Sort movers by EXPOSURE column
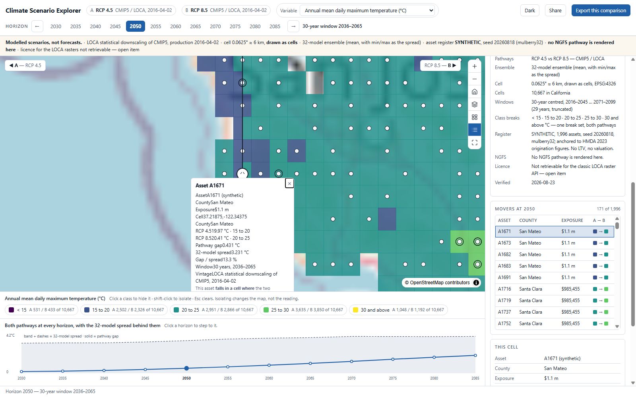Viewport: 636px width, 397px height. pyautogui.click(x=572, y=220)
